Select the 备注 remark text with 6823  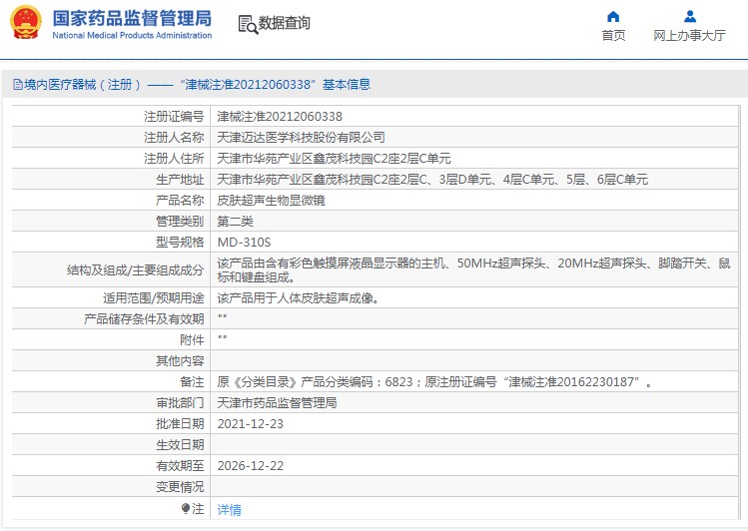click(x=434, y=382)
